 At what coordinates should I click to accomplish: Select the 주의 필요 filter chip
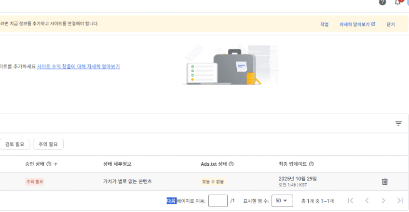click(x=48, y=144)
